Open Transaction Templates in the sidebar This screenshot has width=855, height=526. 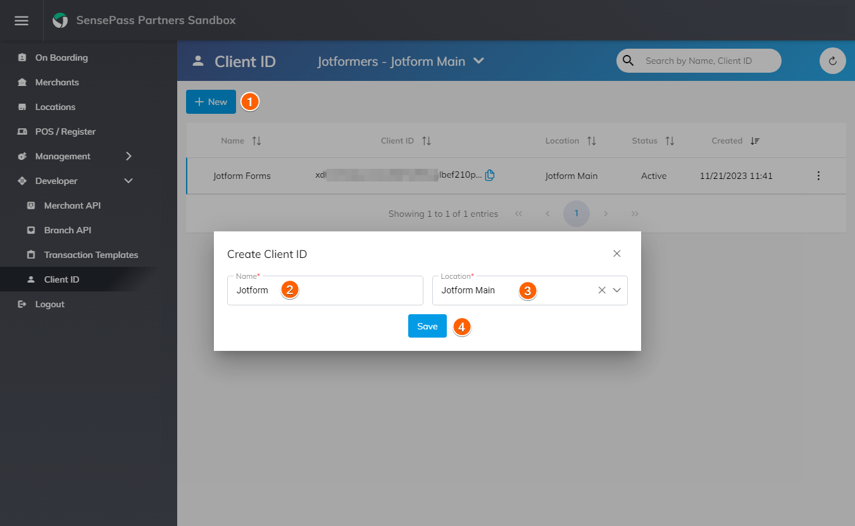pos(91,255)
